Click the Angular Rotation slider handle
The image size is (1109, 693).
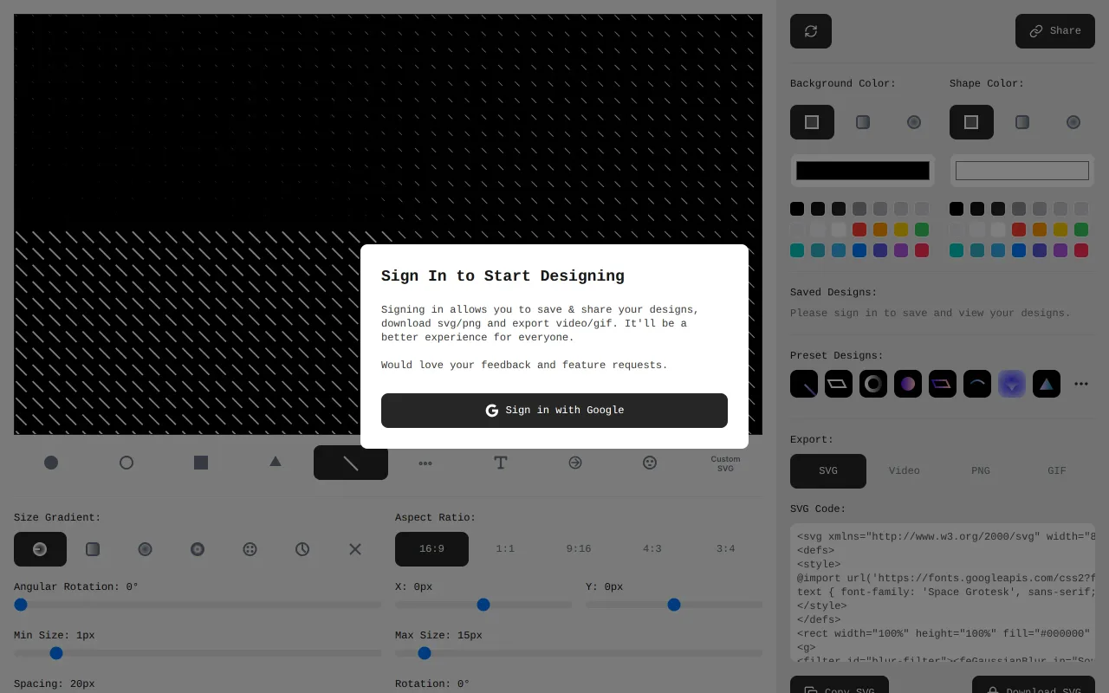pyautogui.click(x=21, y=605)
